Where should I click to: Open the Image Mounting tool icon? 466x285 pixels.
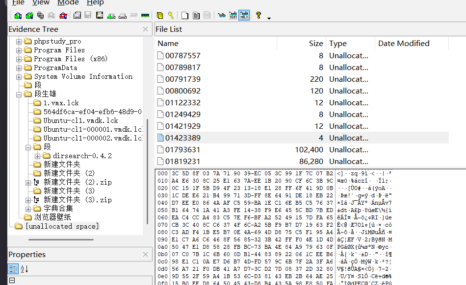pyautogui.click(x=40, y=15)
